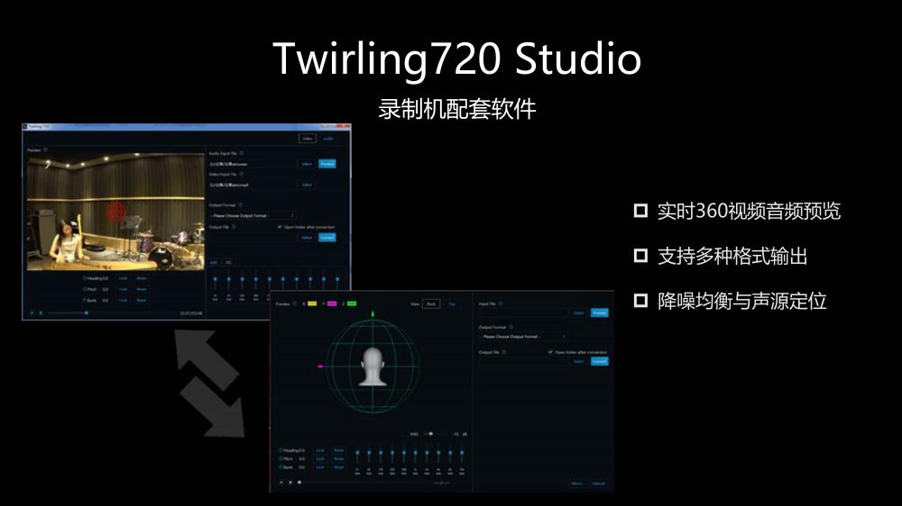This screenshot has width=902, height=506.
Task: Toggle Open folder after conversion in lower window
Action: click(550, 352)
